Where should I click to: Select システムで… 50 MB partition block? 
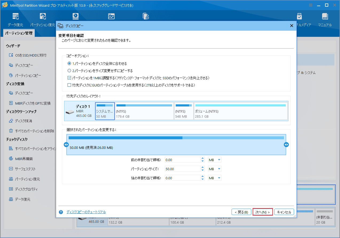(x=105, y=111)
